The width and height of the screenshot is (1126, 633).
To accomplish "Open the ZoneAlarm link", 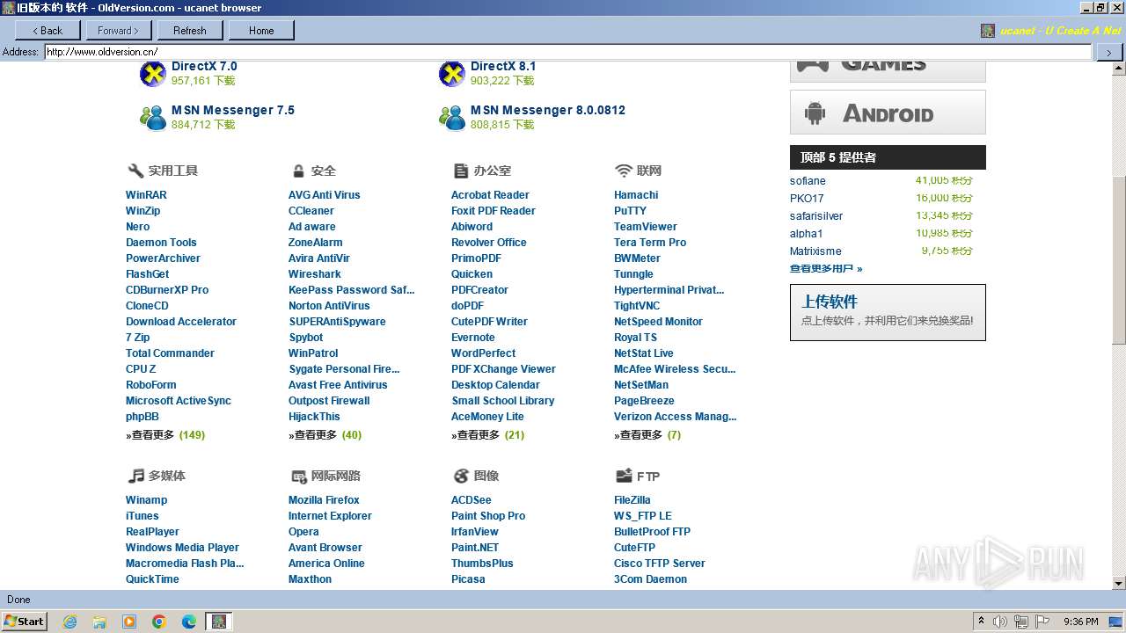I will tap(316, 243).
